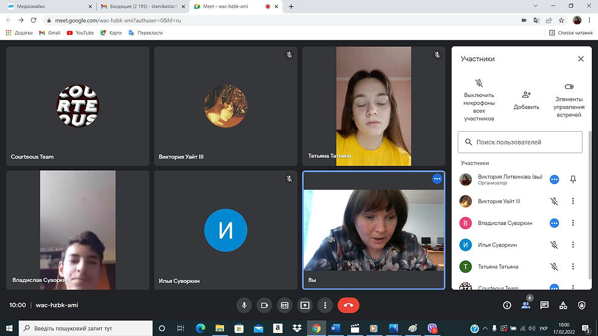The width and height of the screenshot is (598, 336).
Task: Mute Илья Суворкин in participants list
Action: pos(554,245)
